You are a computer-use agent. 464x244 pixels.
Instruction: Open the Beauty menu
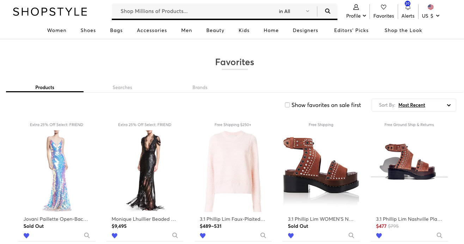[215, 30]
